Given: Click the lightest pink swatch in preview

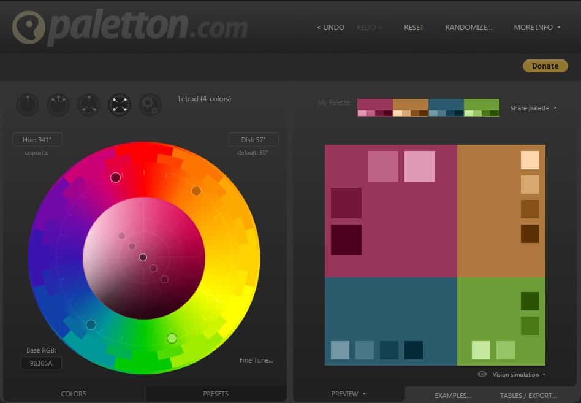Looking at the screenshot, I should (420, 166).
